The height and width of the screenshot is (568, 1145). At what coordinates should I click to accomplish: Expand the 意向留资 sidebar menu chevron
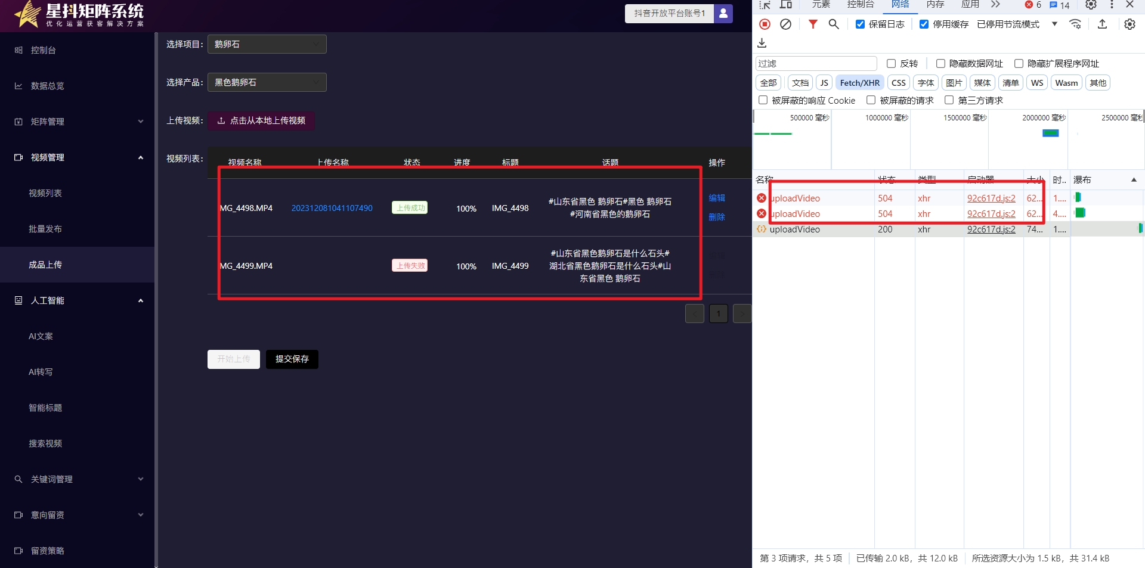[x=141, y=515]
